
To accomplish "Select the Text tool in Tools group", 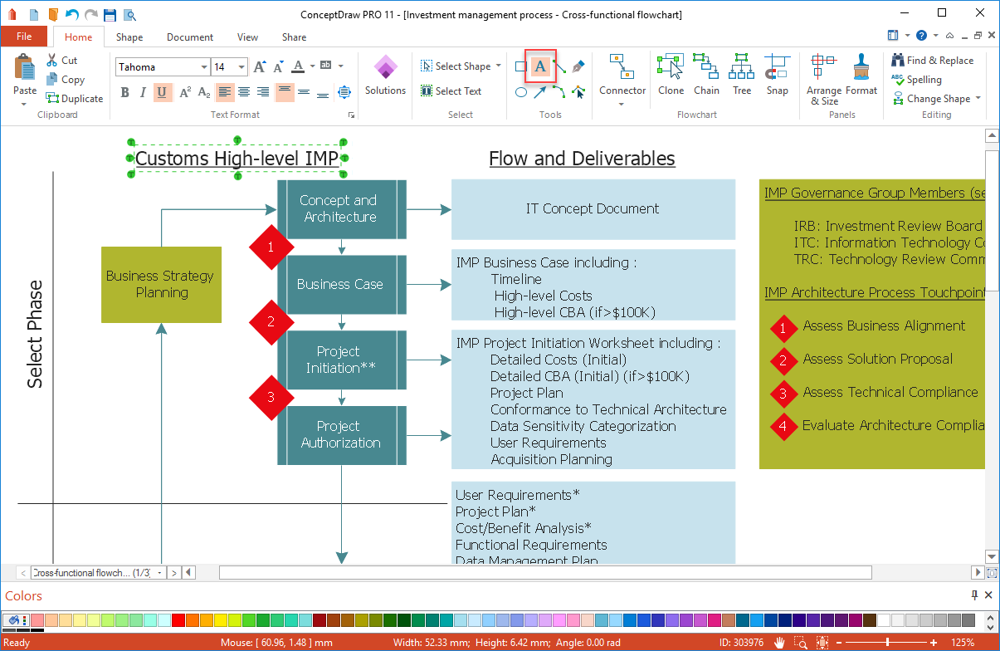I will [540, 67].
